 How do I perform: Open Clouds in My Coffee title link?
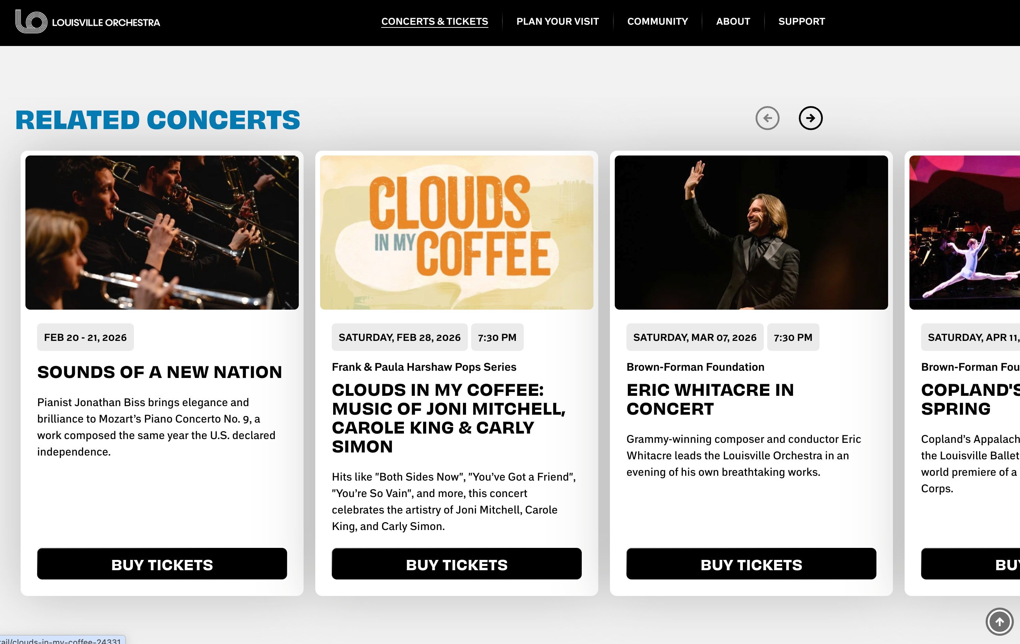448,418
